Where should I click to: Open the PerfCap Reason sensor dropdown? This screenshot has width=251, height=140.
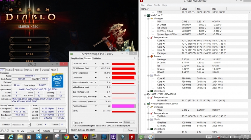click(x=96, y=106)
